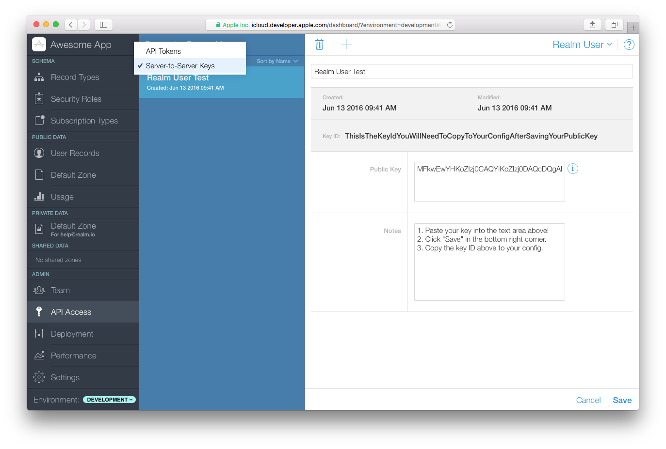Toggle the Safari sidebar button

[x=103, y=25]
